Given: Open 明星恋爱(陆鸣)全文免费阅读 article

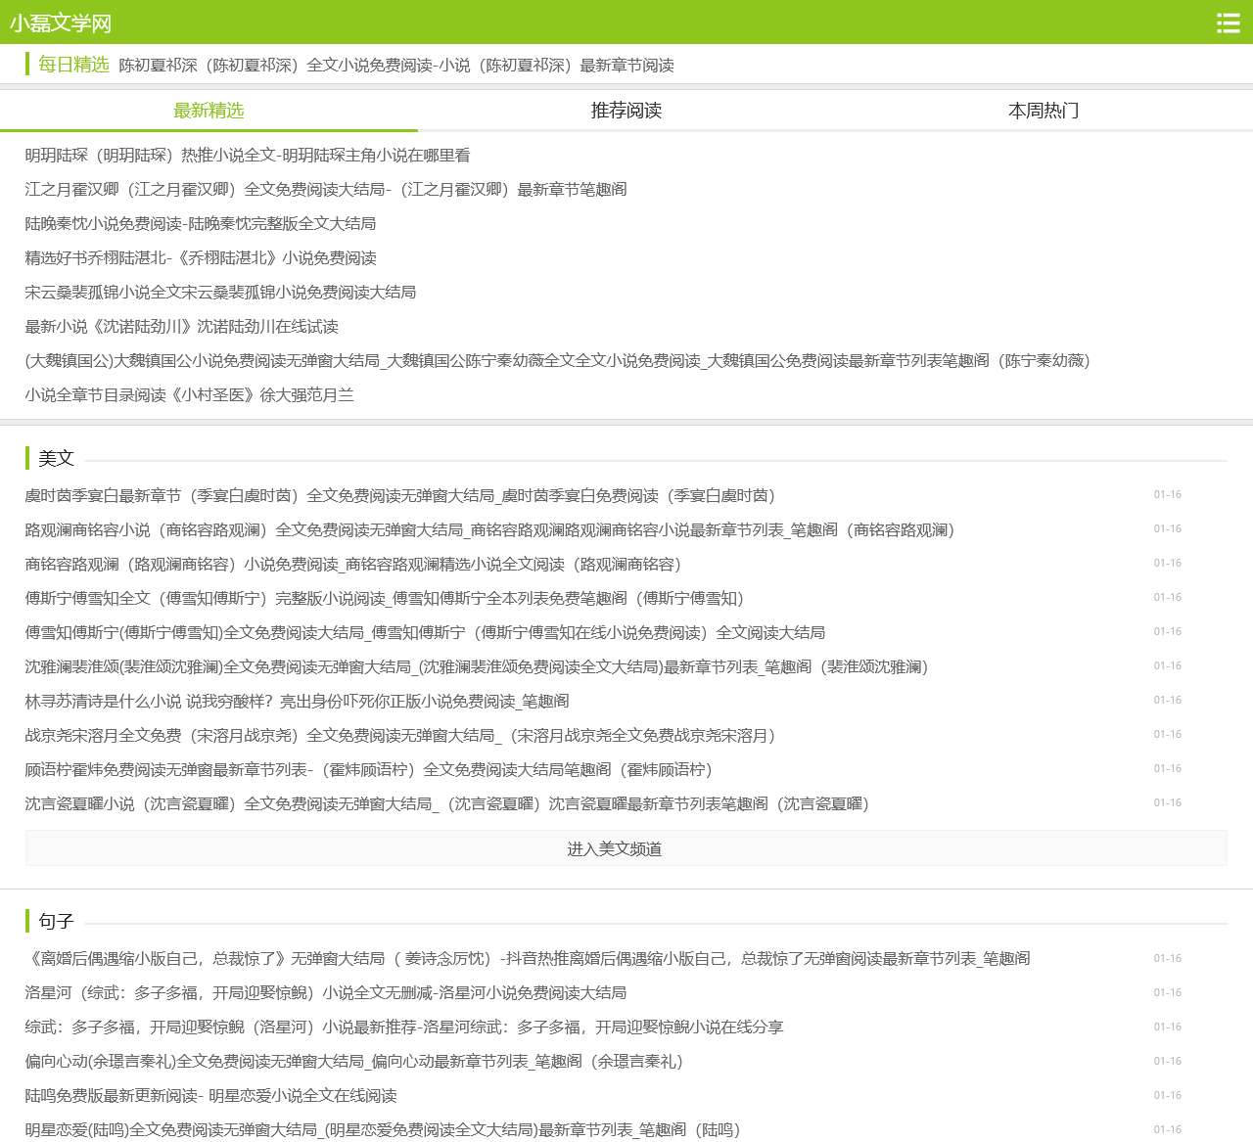Looking at the screenshot, I should (383, 1130).
